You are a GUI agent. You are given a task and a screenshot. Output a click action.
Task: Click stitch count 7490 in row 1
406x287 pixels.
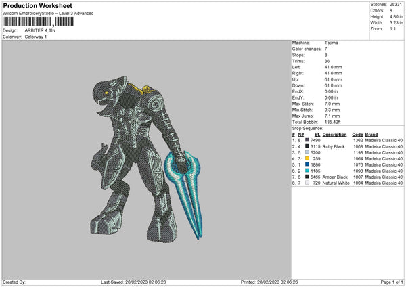click(x=315, y=140)
